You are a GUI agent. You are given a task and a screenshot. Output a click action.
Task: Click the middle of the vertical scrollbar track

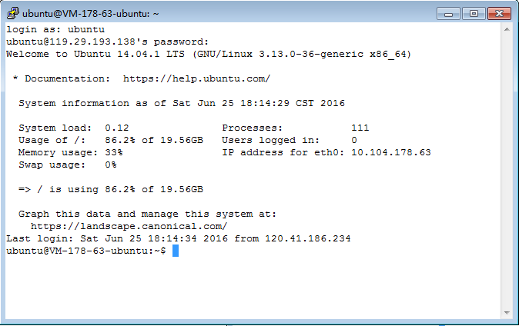click(x=507, y=171)
